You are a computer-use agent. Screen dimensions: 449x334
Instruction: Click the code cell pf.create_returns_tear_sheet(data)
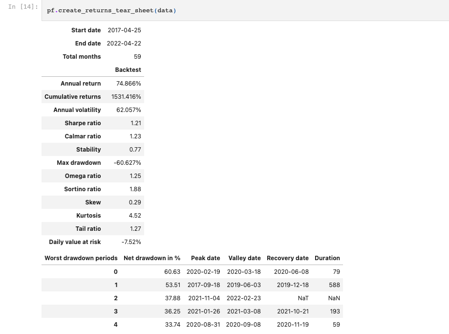pos(245,10)
